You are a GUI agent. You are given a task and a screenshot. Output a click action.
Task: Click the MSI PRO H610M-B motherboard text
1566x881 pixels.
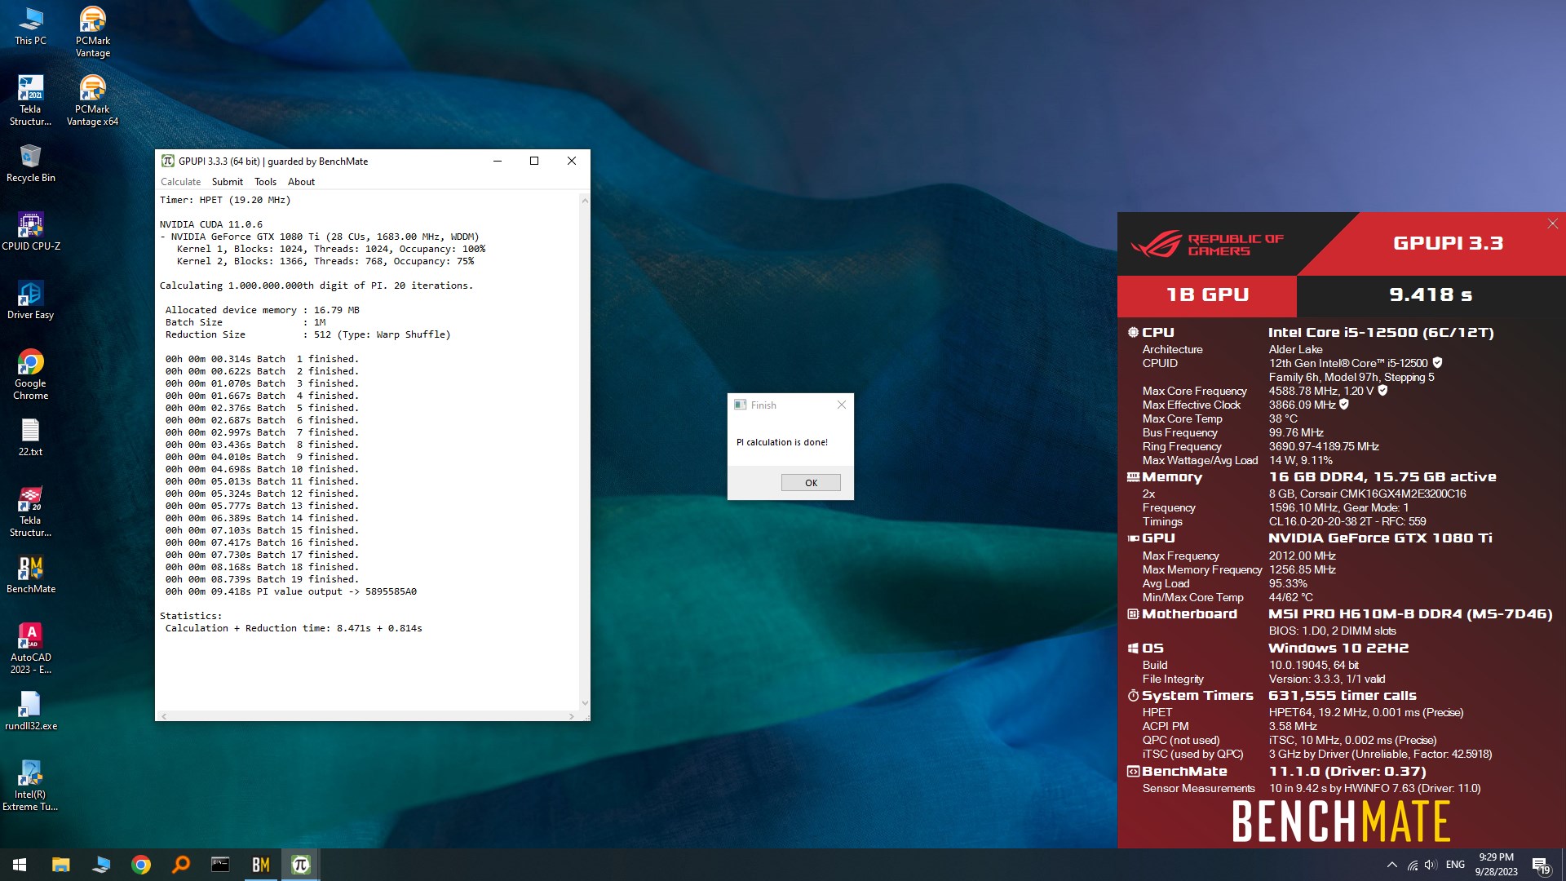click(1410, 613)
